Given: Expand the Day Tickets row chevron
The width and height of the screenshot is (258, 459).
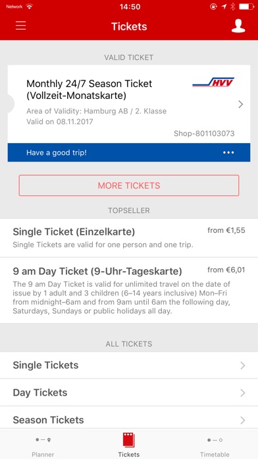Looking at the screenshot, I should tap(242, 392).
